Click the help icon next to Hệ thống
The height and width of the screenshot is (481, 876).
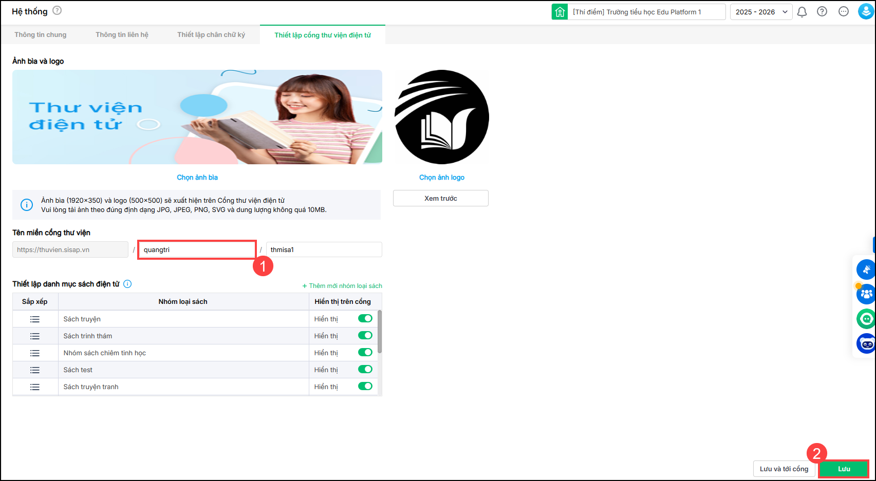point(57,11)
